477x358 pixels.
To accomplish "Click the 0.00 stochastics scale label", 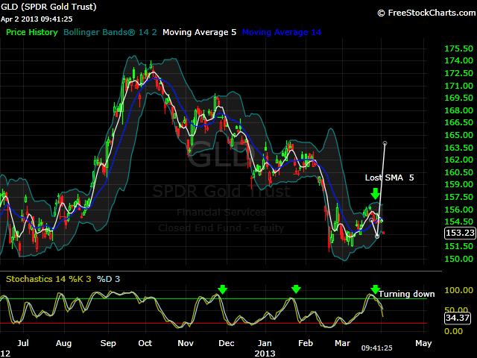I will pos(453,331).
